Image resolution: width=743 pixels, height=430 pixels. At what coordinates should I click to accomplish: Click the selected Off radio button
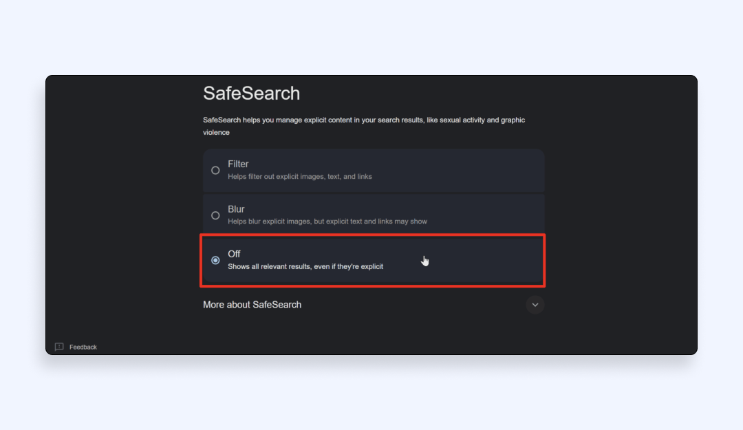(215, 260)
